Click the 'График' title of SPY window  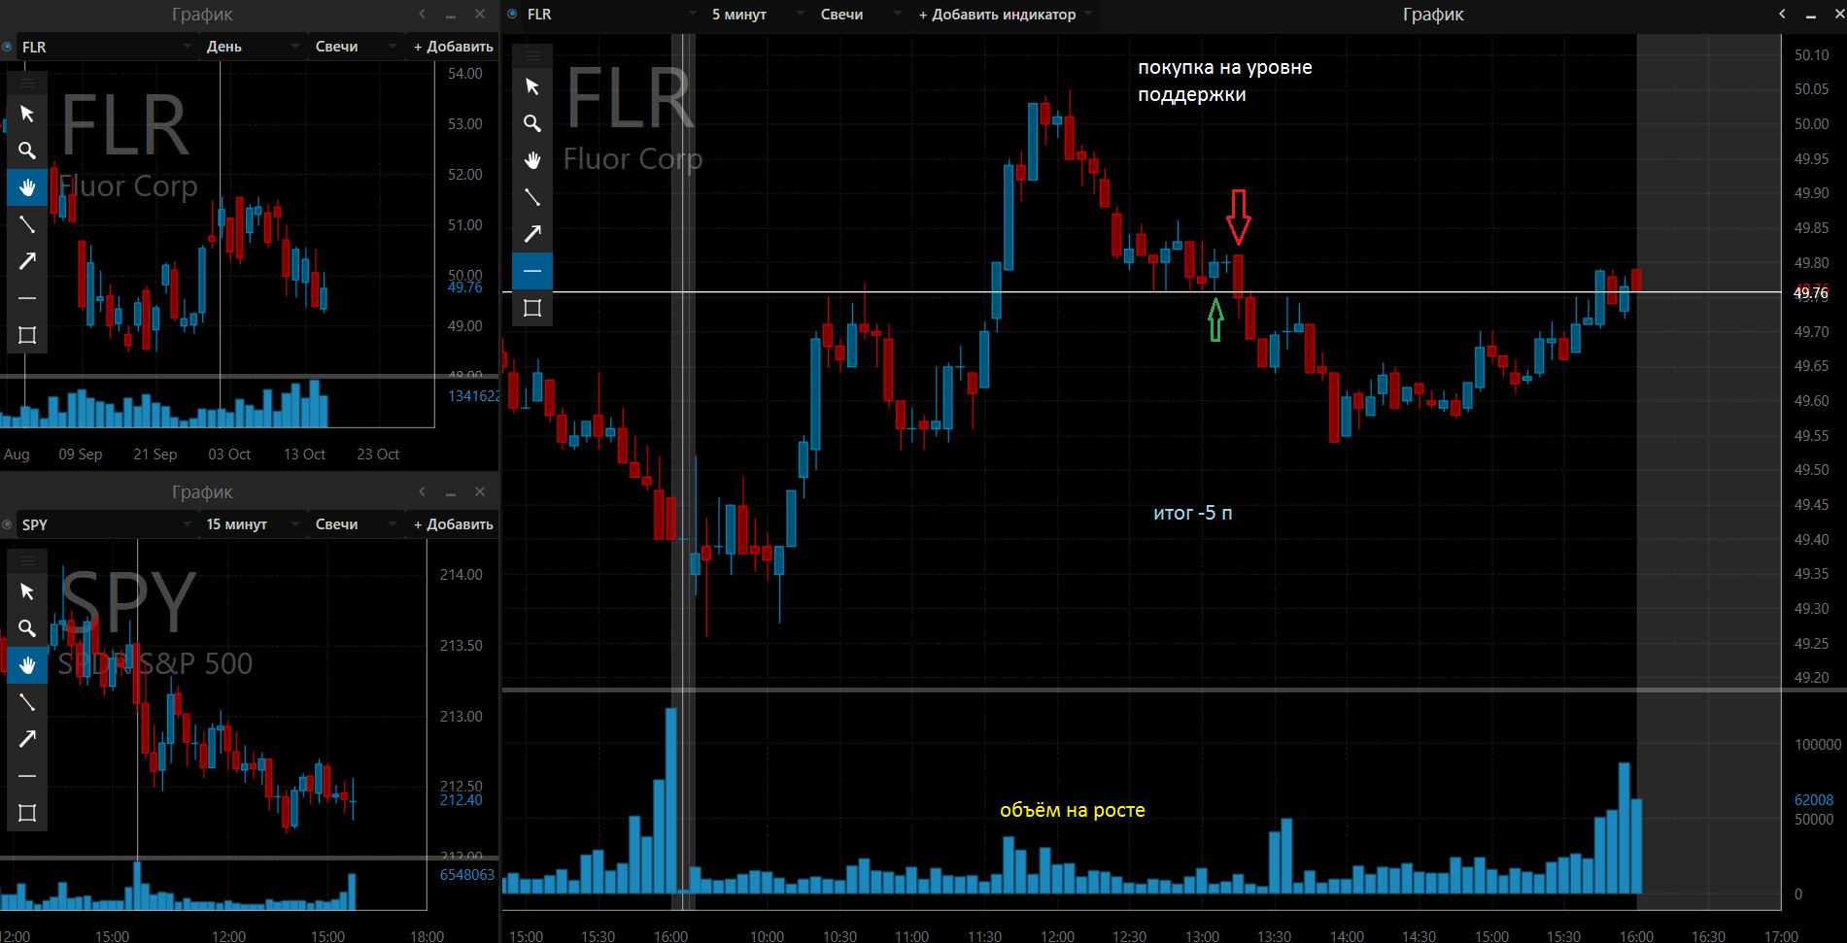click(x=202, y=492)
